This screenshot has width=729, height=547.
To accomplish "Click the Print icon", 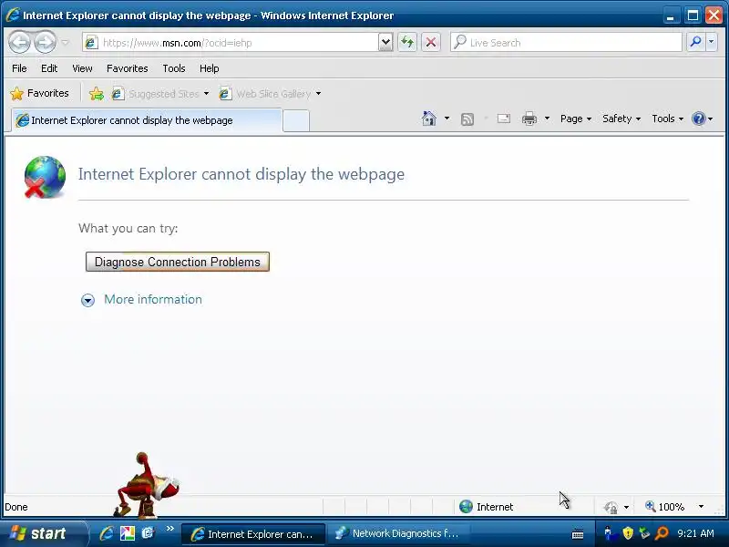I will tap(529, 119).
